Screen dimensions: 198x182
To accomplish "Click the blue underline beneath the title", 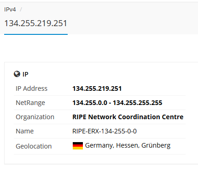I will tap(36, 34).
